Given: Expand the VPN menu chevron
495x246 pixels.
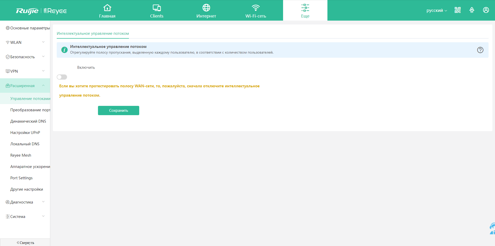Looking at the screenshot, I should [43, 71].
